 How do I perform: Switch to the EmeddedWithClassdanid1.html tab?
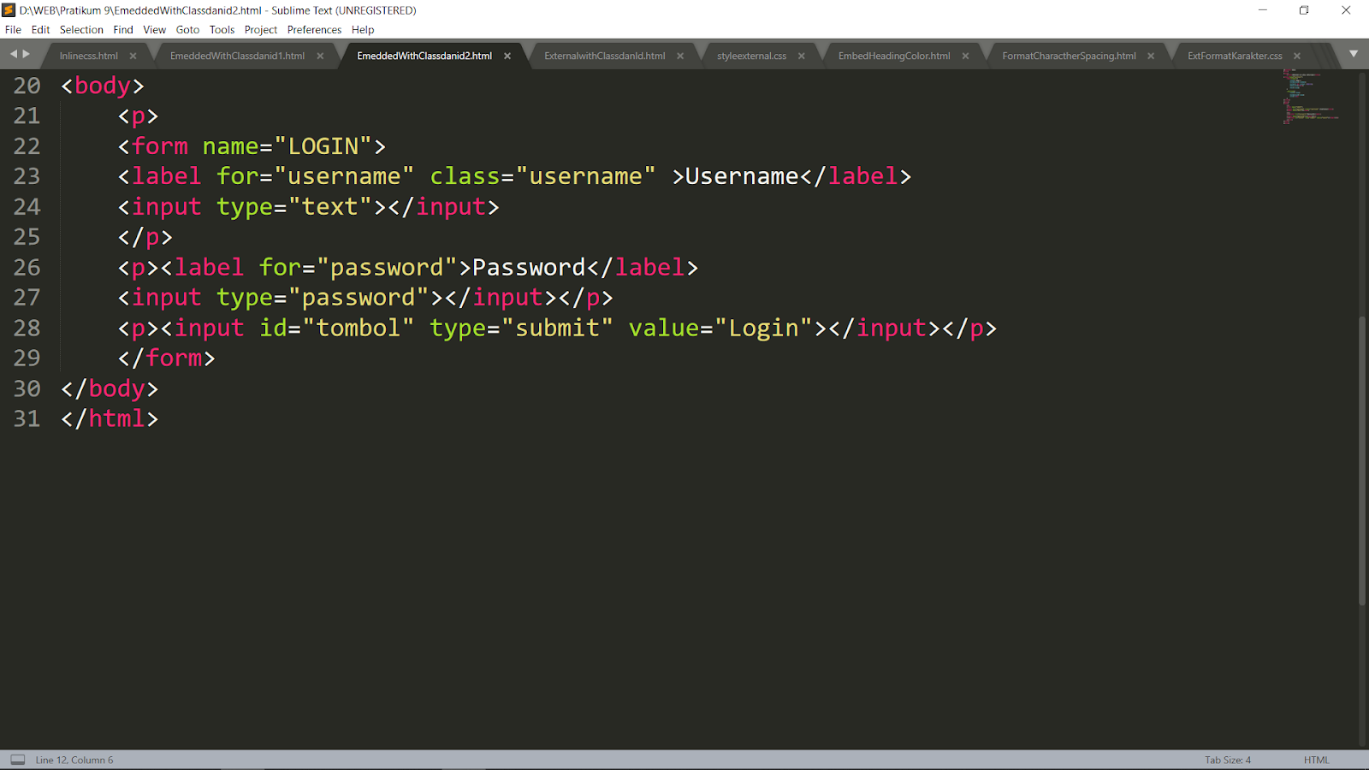pyautogui.click(x=237, y=55)
